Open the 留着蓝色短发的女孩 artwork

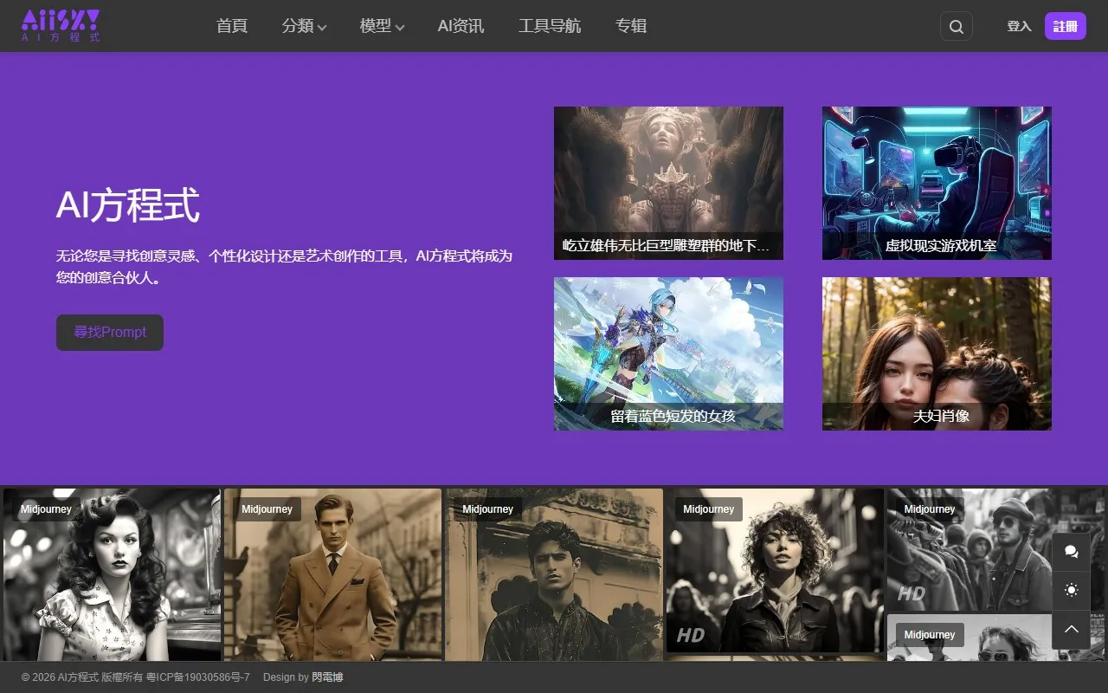pos(667,353)
